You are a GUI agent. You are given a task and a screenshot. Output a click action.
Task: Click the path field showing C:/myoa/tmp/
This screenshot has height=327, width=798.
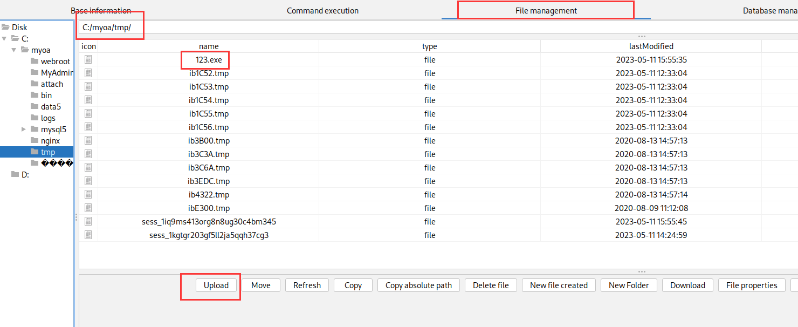(x=438, y=28)
